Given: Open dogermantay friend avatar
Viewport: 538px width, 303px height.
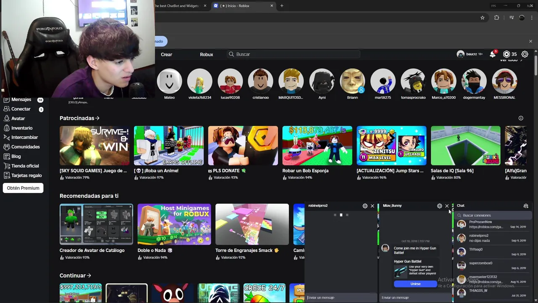Looking at the screenshot, I should [x=474, y=81].
